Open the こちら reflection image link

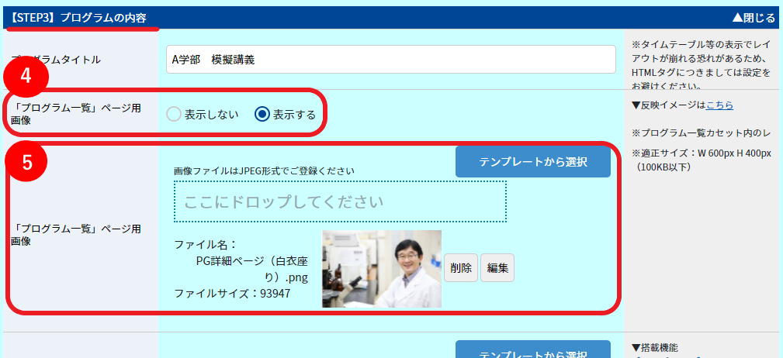click(719, 105)
